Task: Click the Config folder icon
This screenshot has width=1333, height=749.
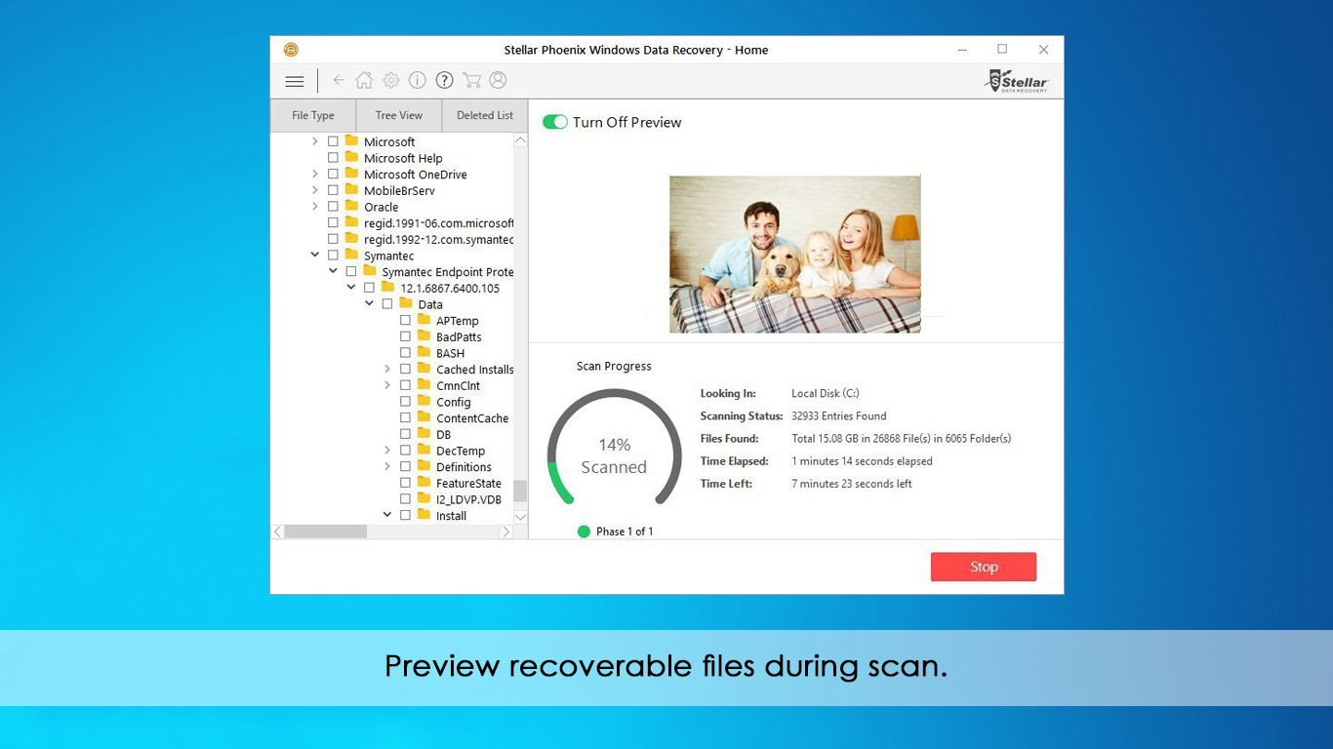Action: tap(424, 401)
